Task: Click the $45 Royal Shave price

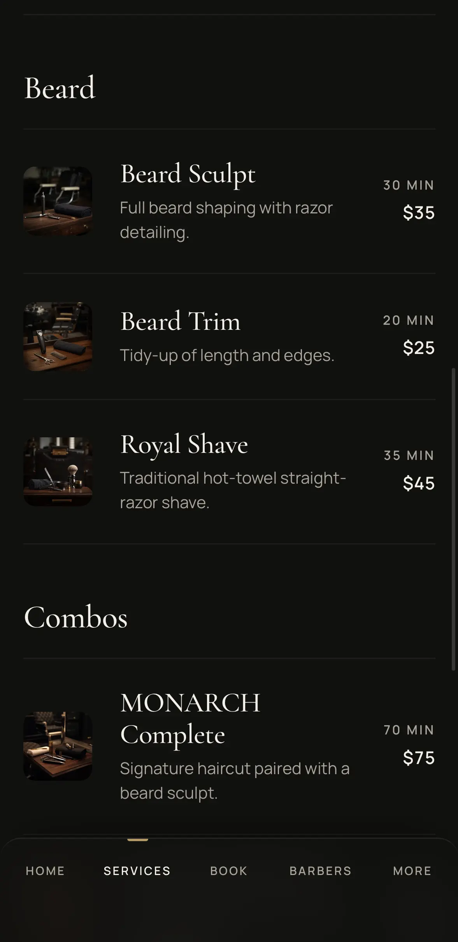Action: pos(419,483)
